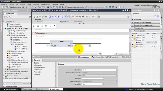Click back navigation arrow in project tree
This screenshot has width=163, height=91.
pos(7,17)
